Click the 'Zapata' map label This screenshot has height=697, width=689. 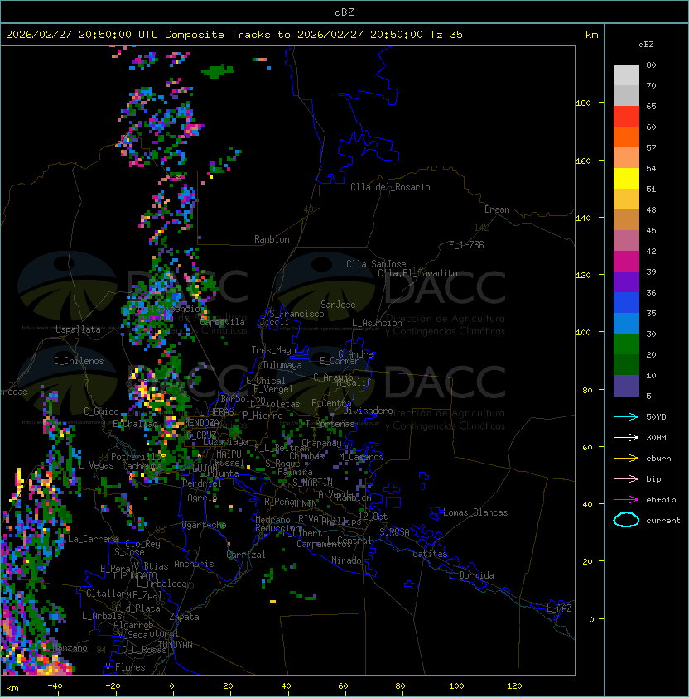[184, 617]
